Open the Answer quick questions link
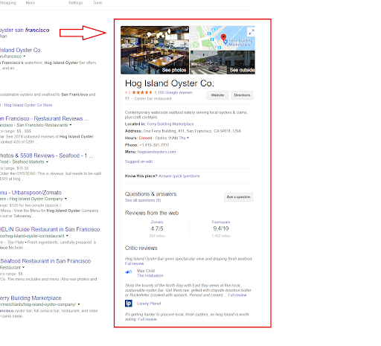381x346 pixels. point(179,176)
